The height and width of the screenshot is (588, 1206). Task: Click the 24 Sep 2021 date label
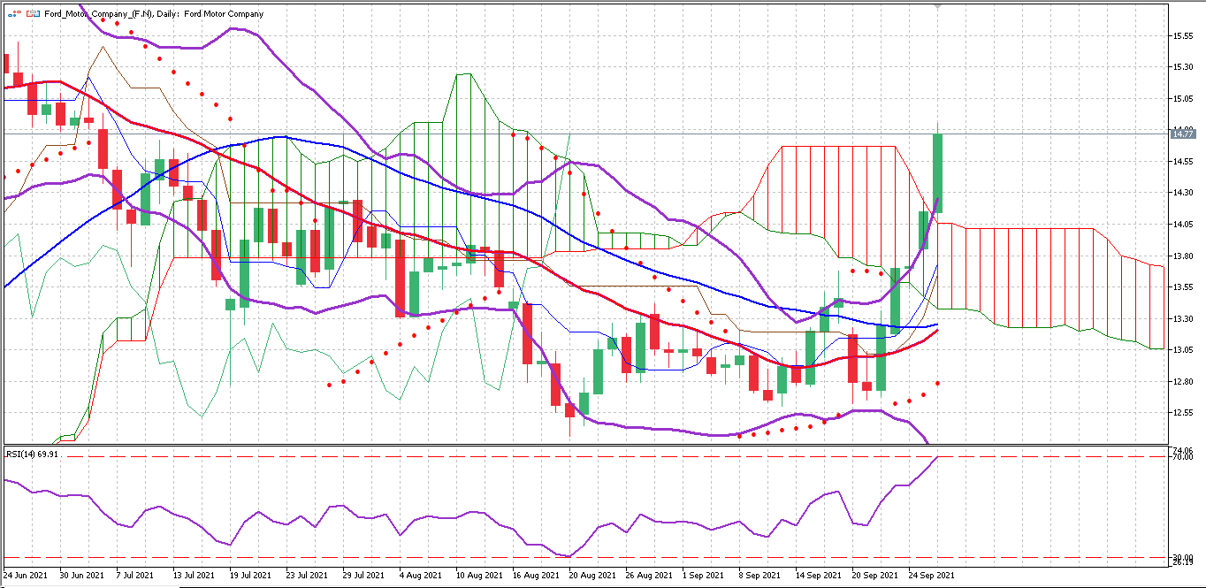[932, 575]
